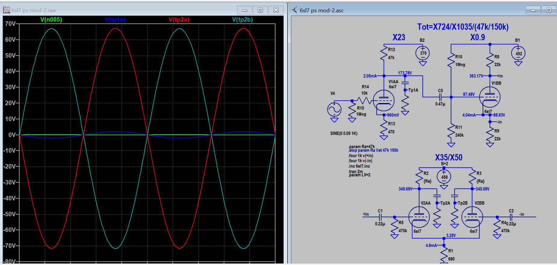Click the 88.83V voltage label
Image resolution: width=557 pixels, height=265 pixels.
coord(499,115)
